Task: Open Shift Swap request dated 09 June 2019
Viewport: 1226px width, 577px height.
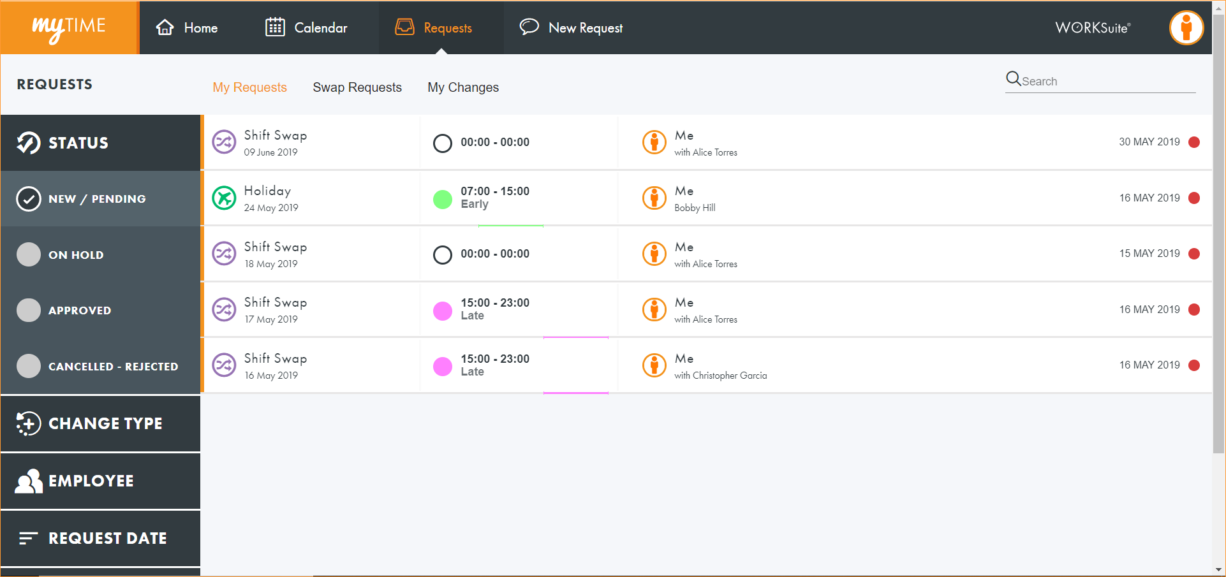Action: coord(707,142)
